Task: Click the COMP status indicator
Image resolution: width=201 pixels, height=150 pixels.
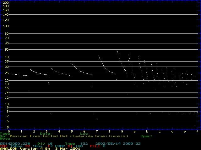Action: (x=60, y=146)
